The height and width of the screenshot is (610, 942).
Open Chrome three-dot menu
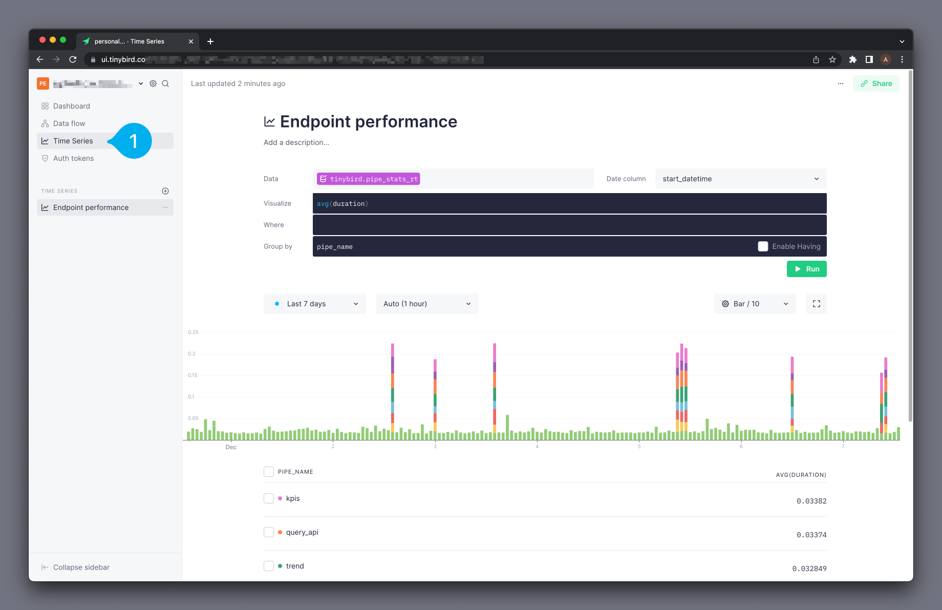(x=902, y=59)
